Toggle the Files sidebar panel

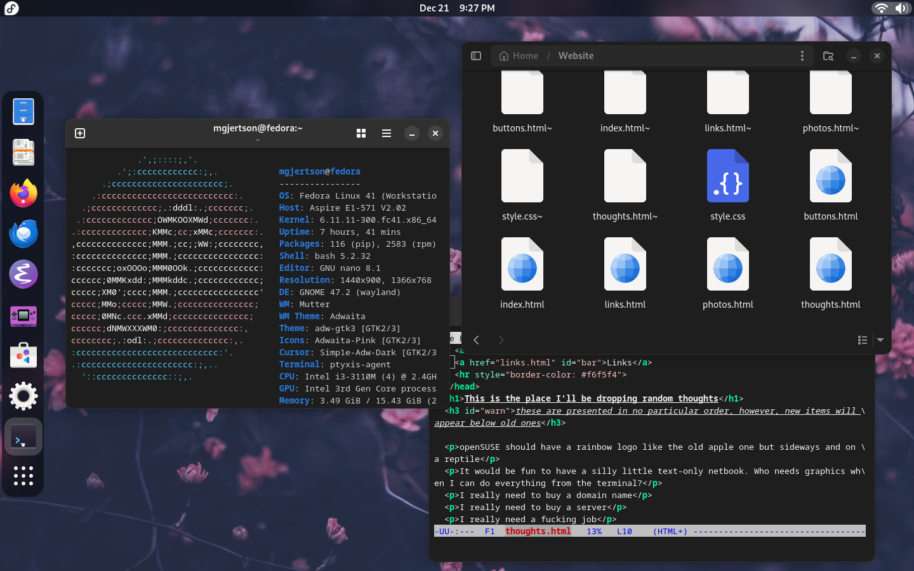(476, 56)
